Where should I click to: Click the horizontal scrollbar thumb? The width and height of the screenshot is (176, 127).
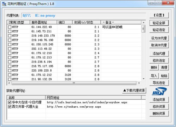click(x=74, y=83)
